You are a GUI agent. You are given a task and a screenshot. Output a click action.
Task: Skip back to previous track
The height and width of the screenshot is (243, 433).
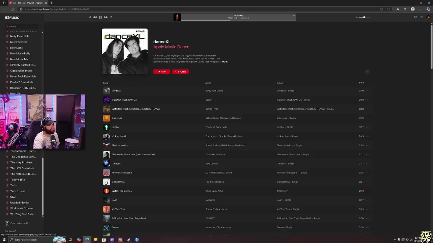pyautogui.click(x=95, y=17)
